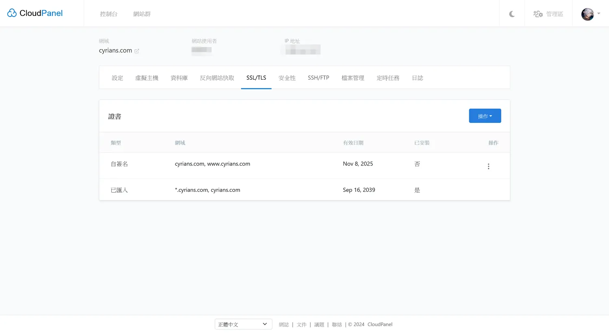
Task: Click the 聯絡 footer link
Action: pos(337,325)
